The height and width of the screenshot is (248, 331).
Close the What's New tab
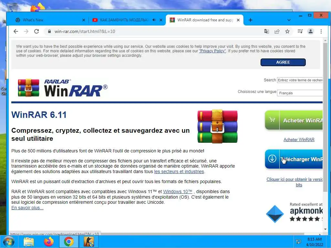pos(84,20)
